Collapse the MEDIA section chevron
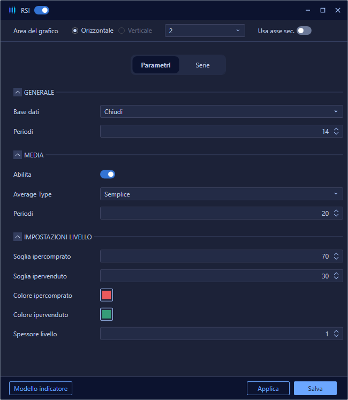The height and width of the screenshot is (400, 348). pos(18,155)
